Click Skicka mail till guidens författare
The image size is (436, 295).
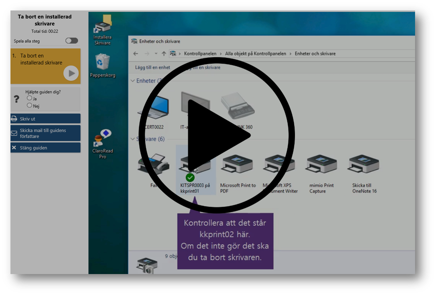[x=45, y=133]
